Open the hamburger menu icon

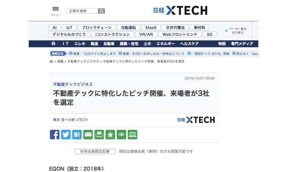56,9
